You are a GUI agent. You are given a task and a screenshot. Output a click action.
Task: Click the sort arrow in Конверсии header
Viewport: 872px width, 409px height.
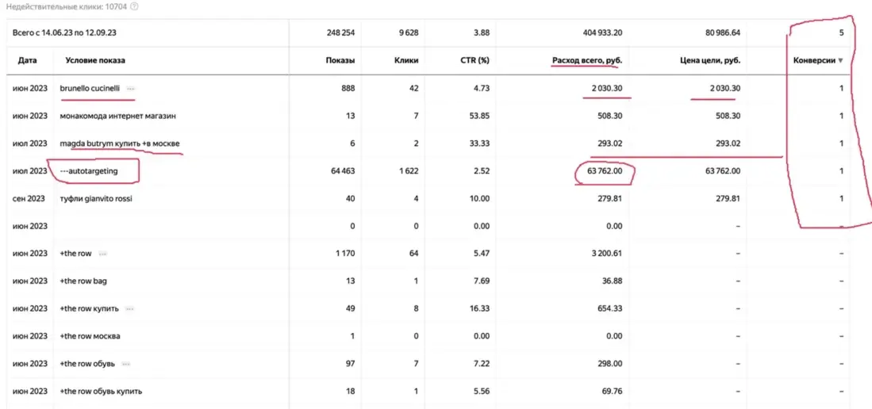point(840,61)
